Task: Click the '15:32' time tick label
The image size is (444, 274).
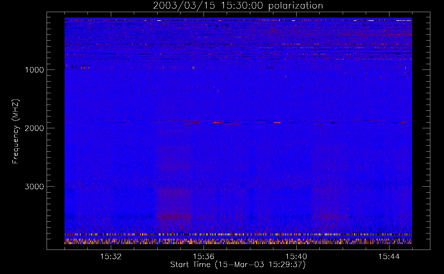Action: coord(111,257)
